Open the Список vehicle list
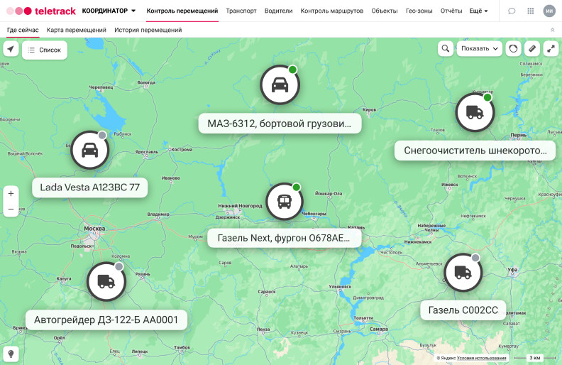 tap(45, 50)
